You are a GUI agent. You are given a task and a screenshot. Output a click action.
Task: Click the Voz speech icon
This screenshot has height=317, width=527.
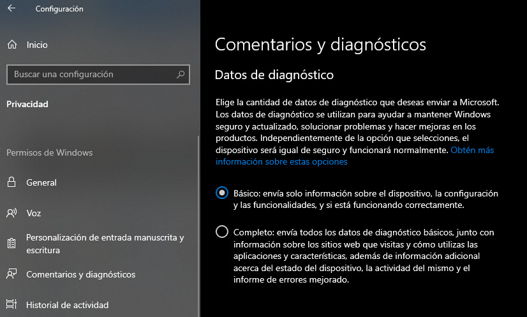click(x=11, y=213)
